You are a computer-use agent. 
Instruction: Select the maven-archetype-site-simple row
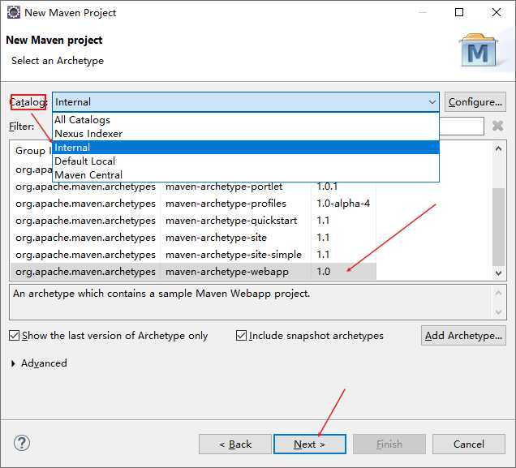[193, 254]
